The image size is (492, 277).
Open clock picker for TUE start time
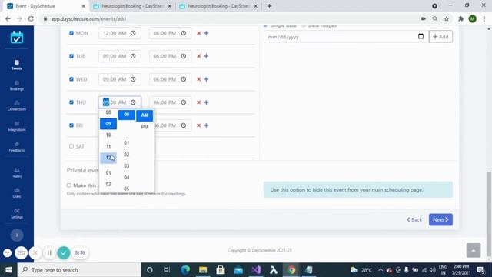[133, 56]
